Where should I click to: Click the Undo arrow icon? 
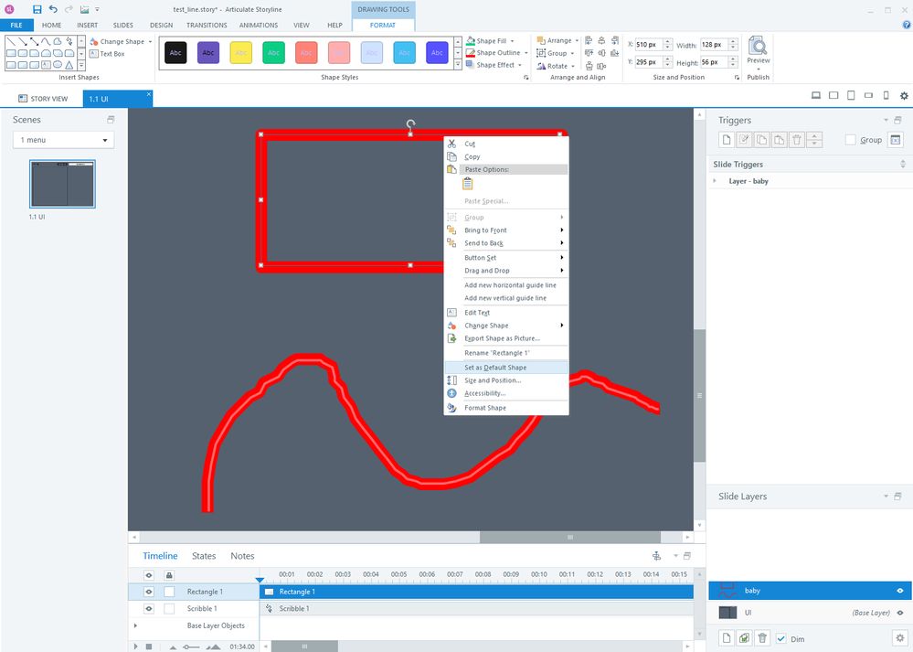[53, 9]
